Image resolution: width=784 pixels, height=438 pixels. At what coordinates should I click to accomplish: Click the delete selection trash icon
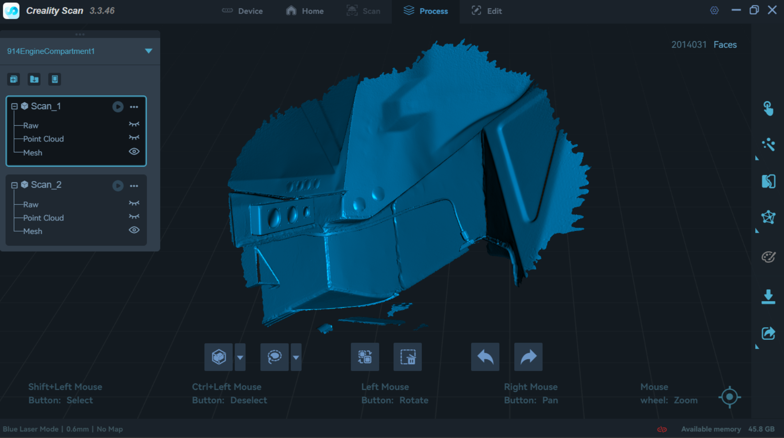pyautogui.click(x=407, y=357)
